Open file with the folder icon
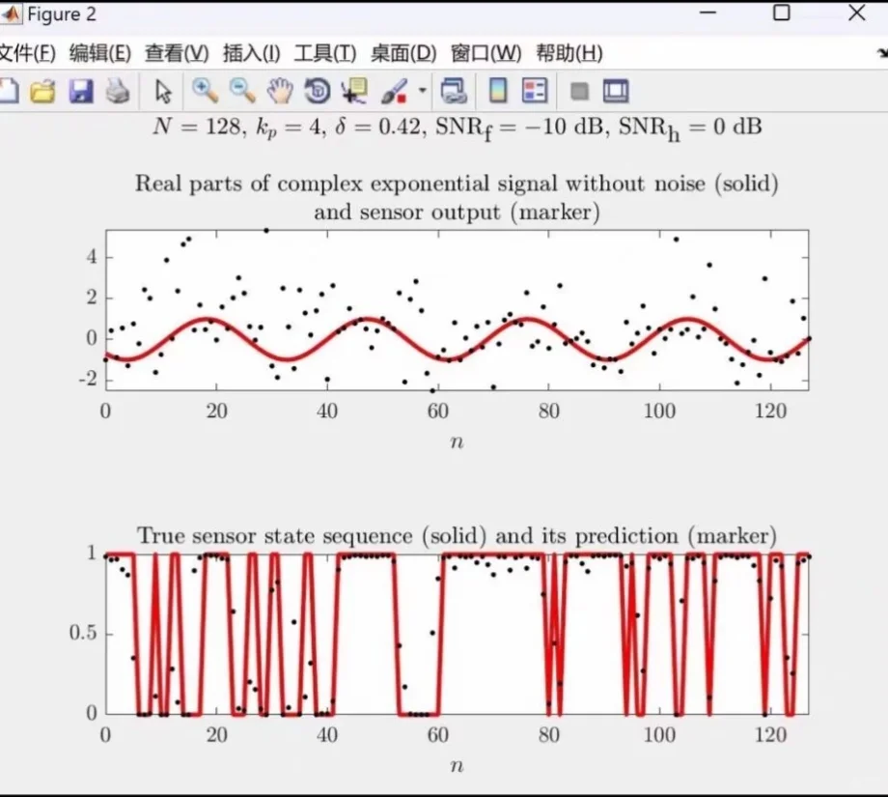Viewport: 888px width, 797px height. tap(43, 91)
